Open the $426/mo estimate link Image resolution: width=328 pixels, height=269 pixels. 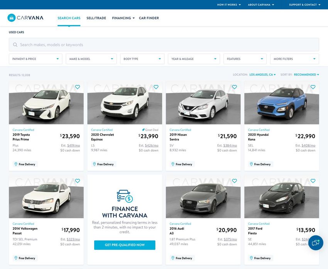152,145
